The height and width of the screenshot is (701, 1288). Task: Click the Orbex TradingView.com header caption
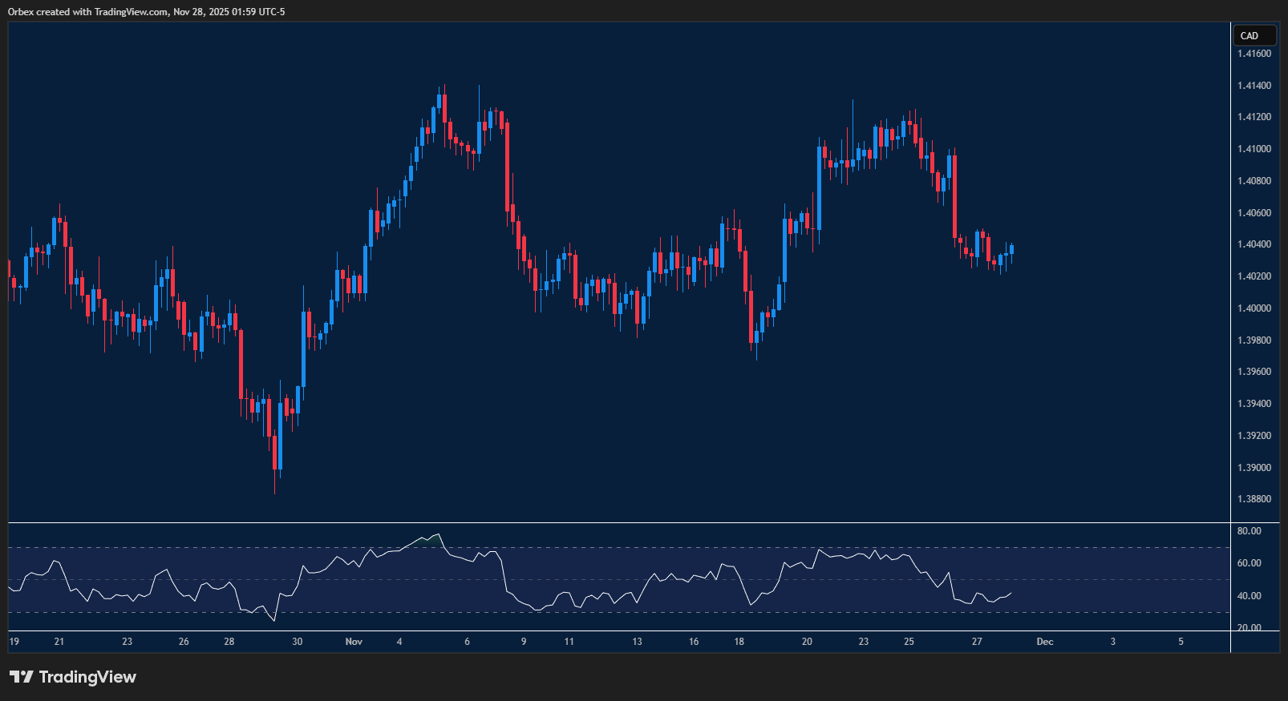pos(146,11)
